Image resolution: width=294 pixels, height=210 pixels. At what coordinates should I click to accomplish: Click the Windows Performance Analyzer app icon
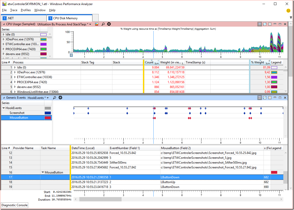click(x=4, y=4)
